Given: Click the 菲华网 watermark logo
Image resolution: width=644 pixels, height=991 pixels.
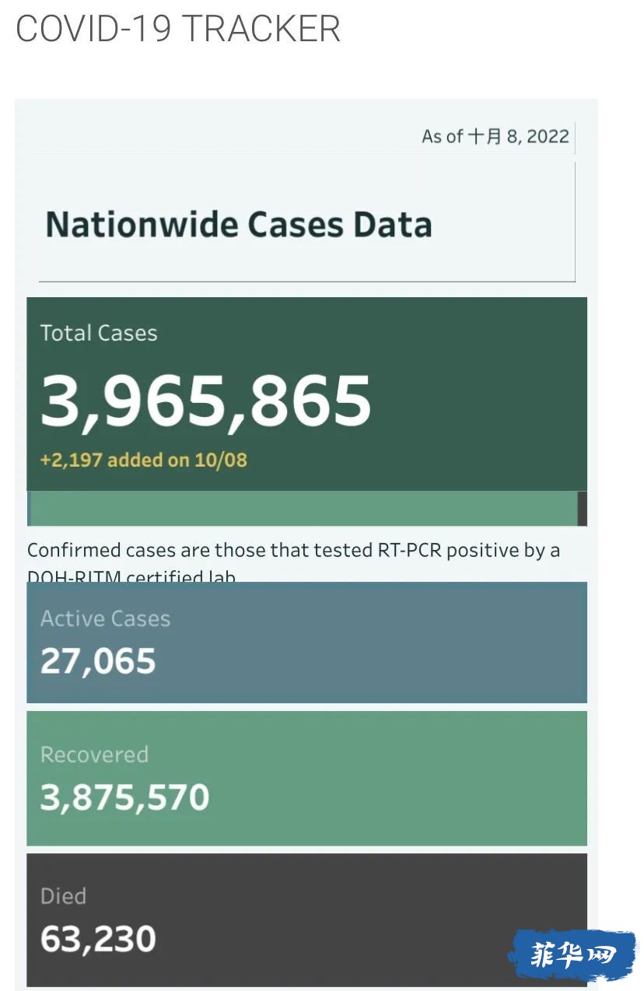Looking at the screenshot, I should (574, 954).
